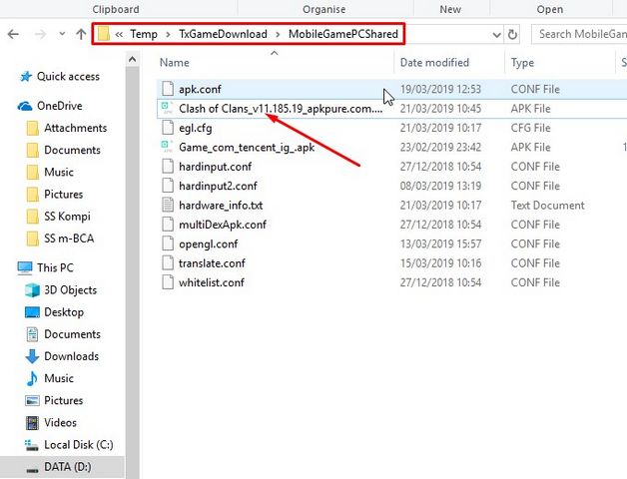The image size is (627, 479).
Task: Select the apk.conf file icon
Action: click(168, 89)
